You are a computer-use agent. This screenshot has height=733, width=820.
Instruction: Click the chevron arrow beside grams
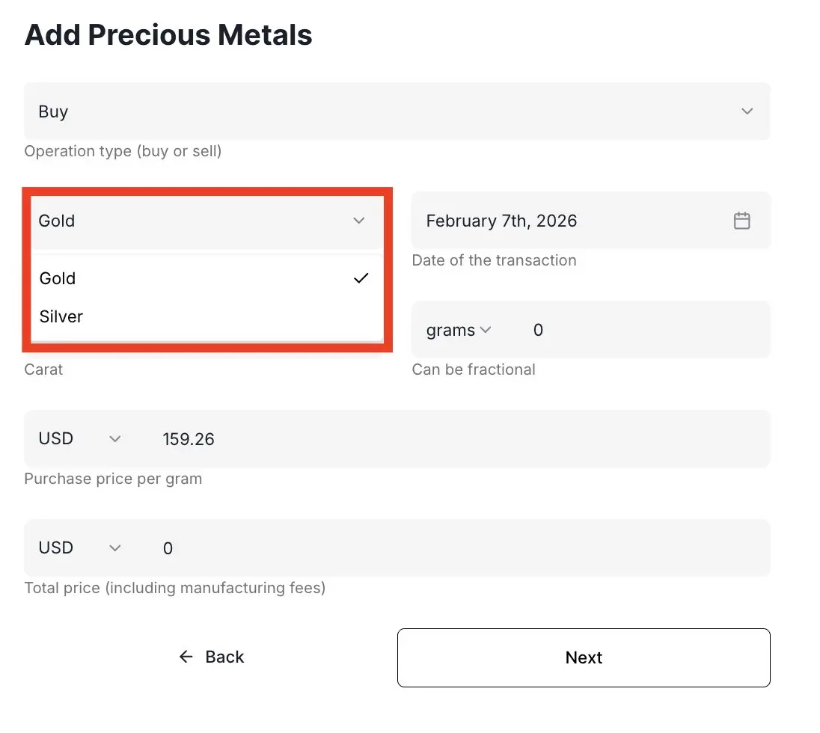click(485, 330)
